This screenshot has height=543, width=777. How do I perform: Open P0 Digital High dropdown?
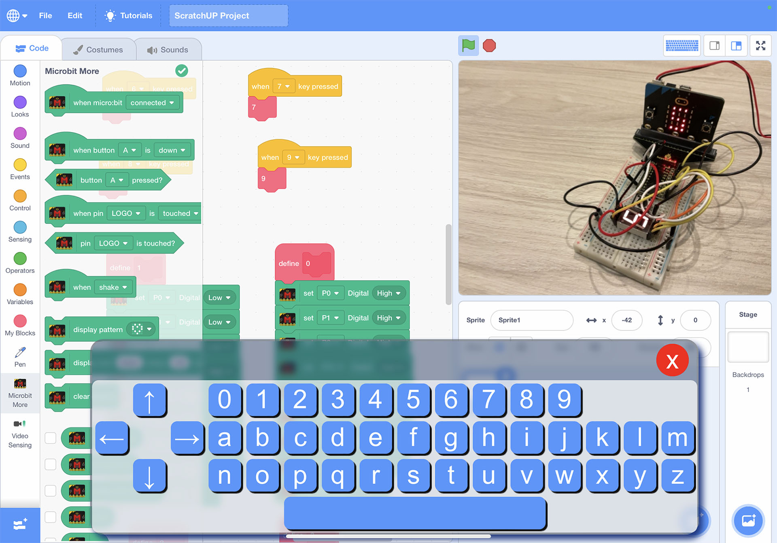pyautogui.click(x=388, y=293)
